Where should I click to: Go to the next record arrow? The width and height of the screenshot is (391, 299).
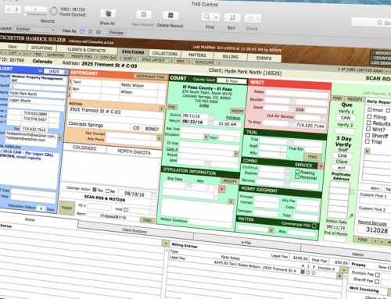point(17,9)
